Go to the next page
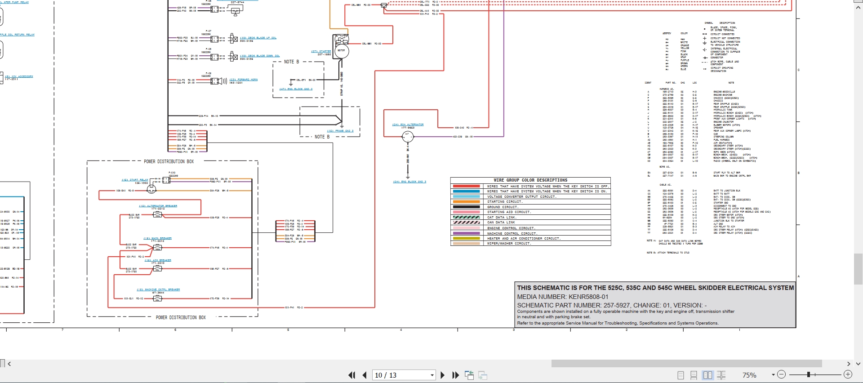The width and height of the screenshot is (863, 383). (x=443, y=375)
